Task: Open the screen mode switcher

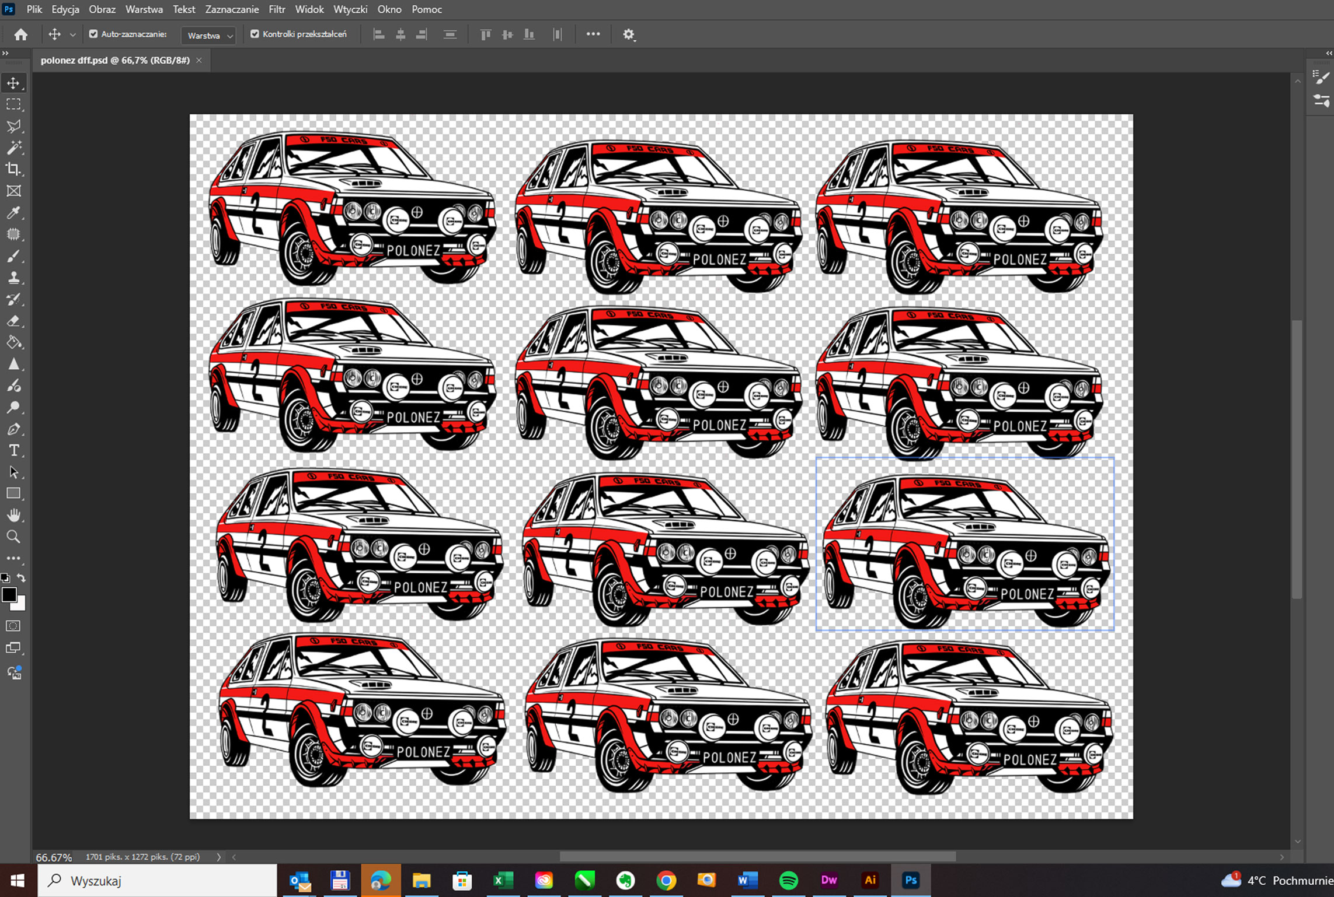Action: 13,648
